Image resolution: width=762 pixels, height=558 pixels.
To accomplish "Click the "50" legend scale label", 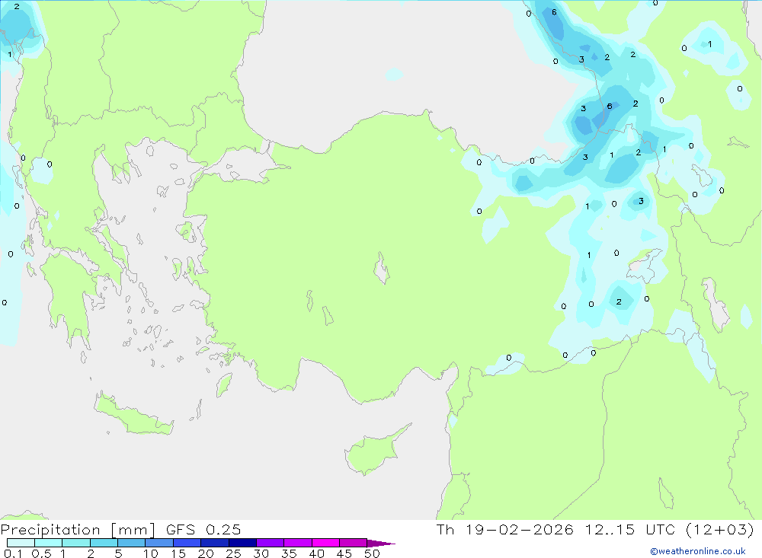I will [372, 553].
